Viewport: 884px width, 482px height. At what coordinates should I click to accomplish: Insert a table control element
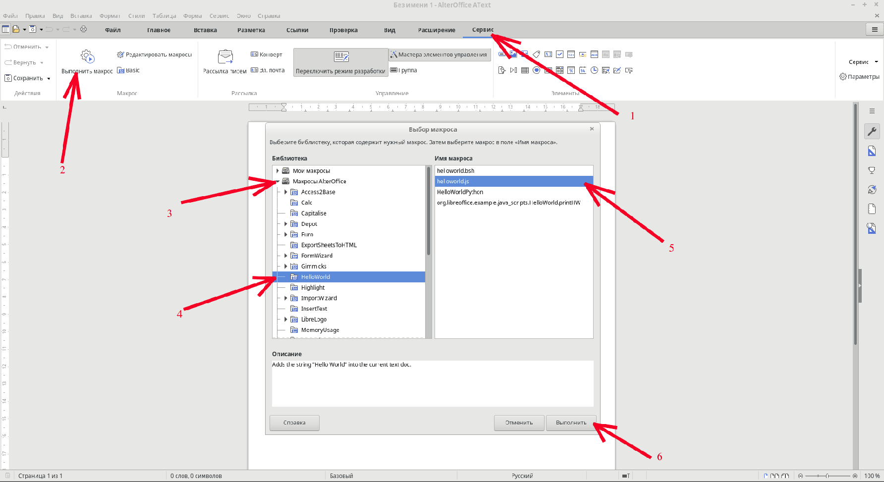525,70
